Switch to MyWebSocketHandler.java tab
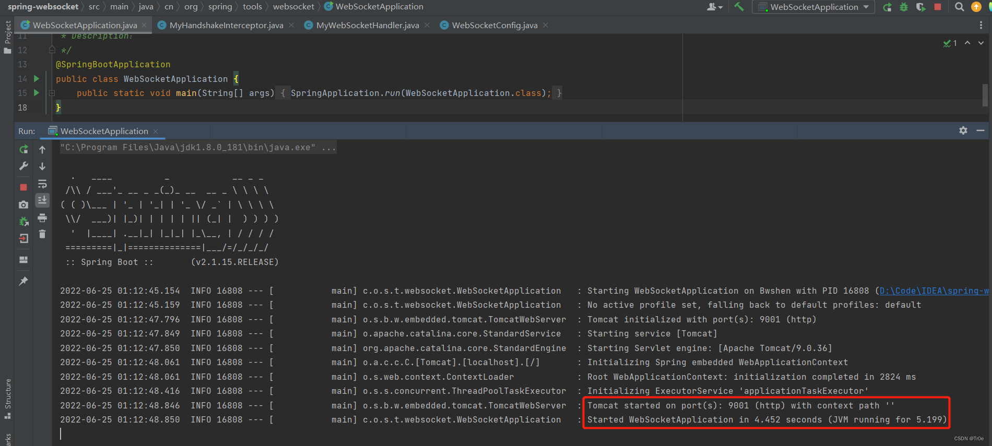992x446 pixels. [367, 25]
